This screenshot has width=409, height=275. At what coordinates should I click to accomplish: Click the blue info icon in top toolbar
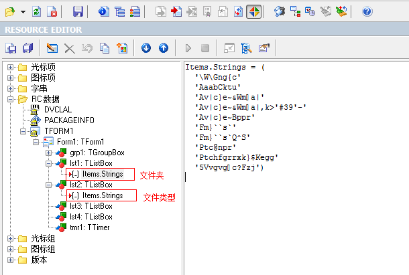coord(103,11)
